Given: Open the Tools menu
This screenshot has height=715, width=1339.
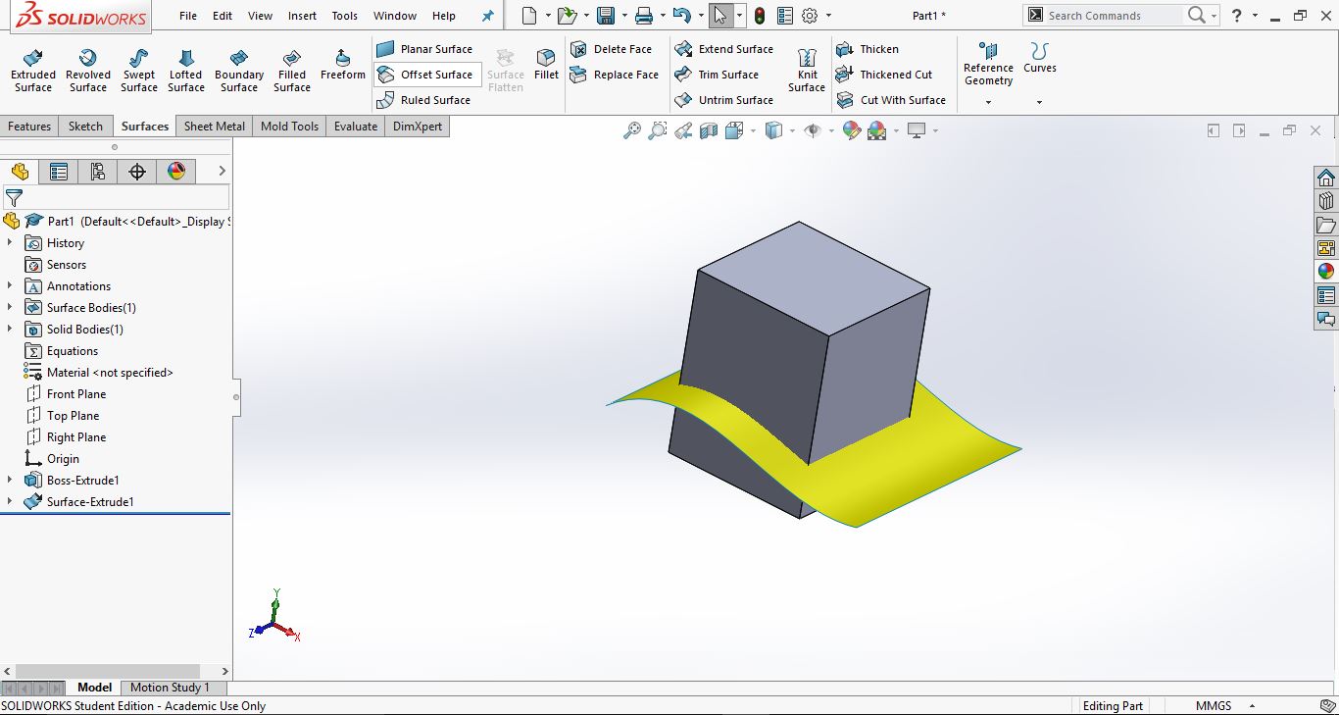Looking at the screenshot, I should (345, 16).
